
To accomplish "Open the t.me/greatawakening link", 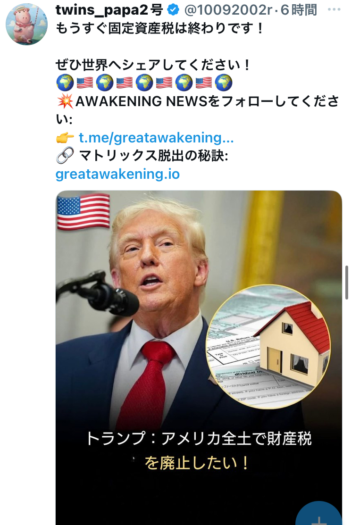I will (156, 137).
